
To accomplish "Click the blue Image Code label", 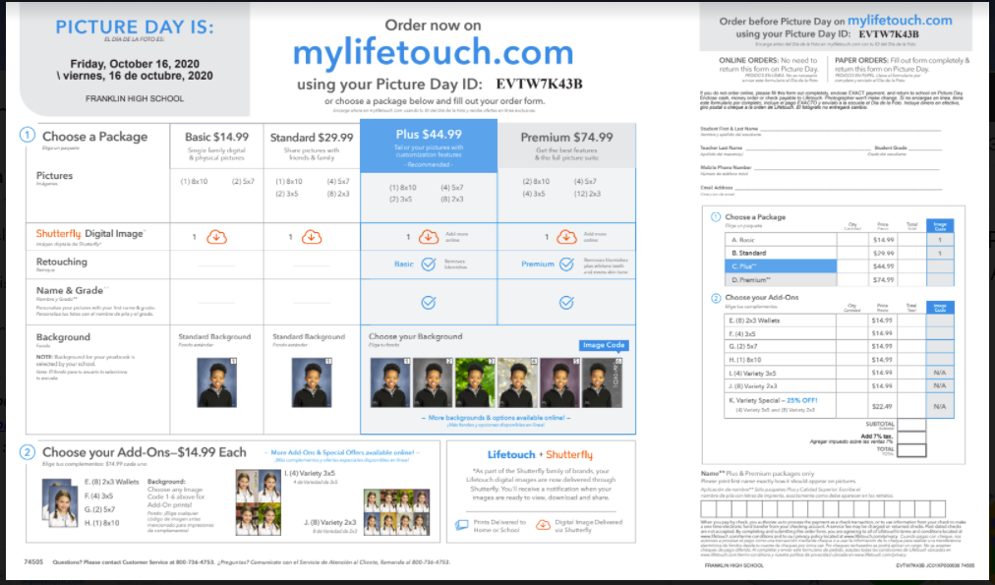I will [x=603, y=345].
